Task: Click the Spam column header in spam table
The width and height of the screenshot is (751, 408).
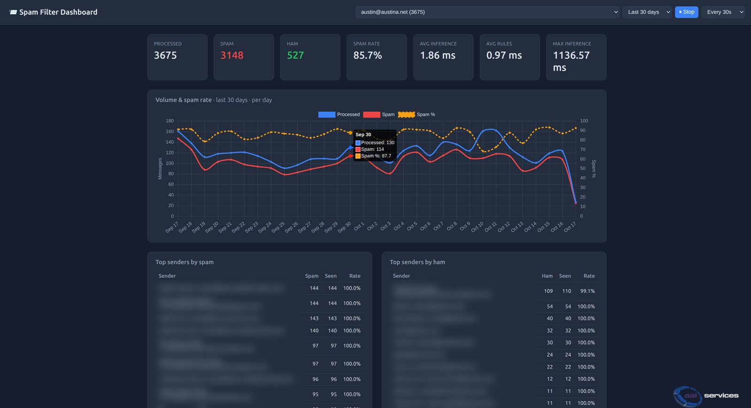Action: pyautogui.click(x=312, y=276)
